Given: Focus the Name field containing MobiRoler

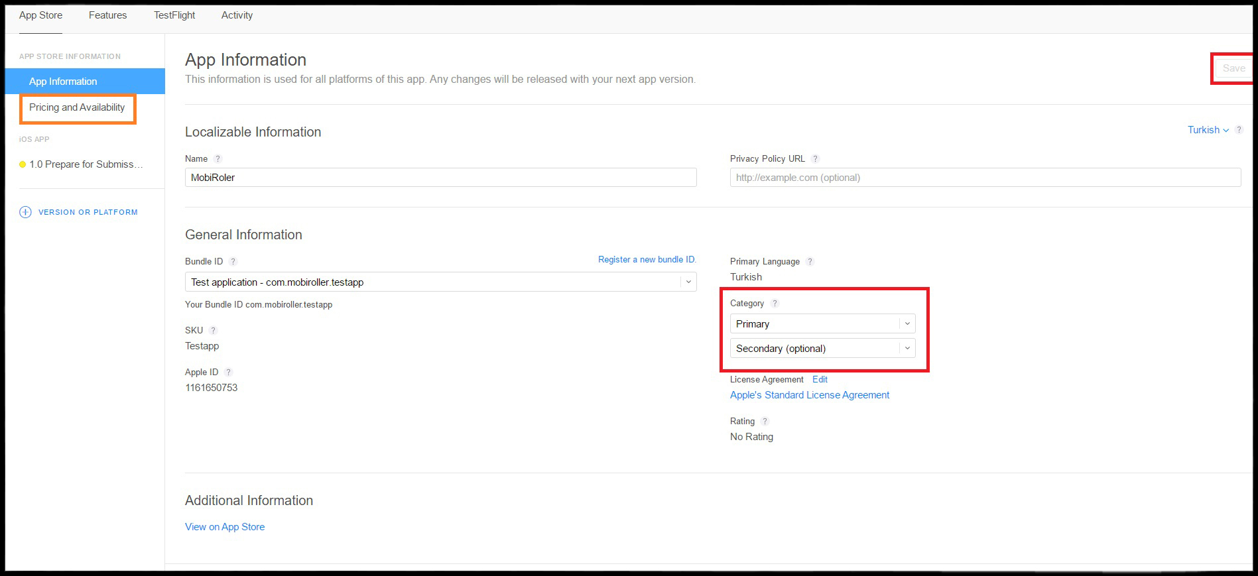Looking at the screenshot, I should (440, 177).
